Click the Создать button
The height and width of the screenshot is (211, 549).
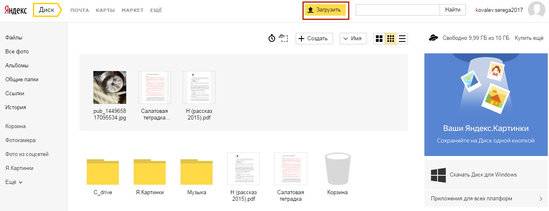pos(314,39)
